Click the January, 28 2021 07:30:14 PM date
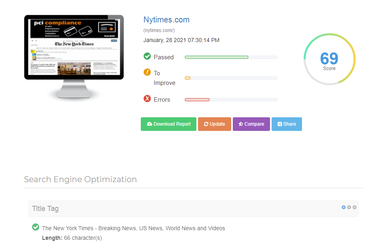 181,40
